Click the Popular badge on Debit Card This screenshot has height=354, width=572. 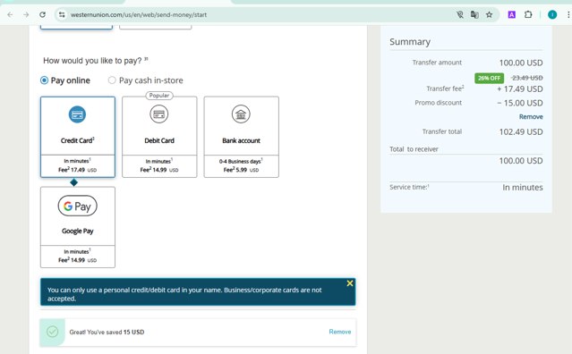(x=159, y=96)
